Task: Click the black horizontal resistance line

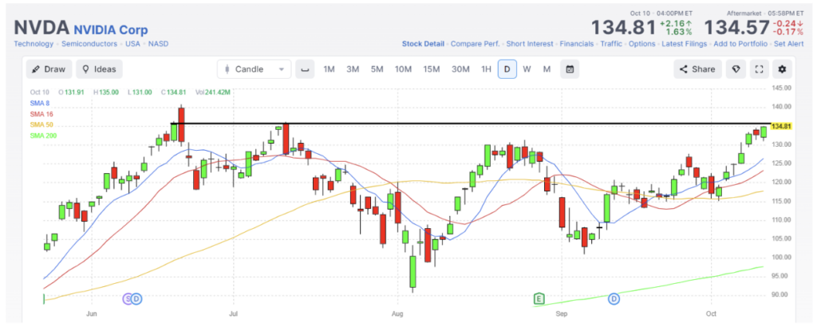Action: pos(469,124)
